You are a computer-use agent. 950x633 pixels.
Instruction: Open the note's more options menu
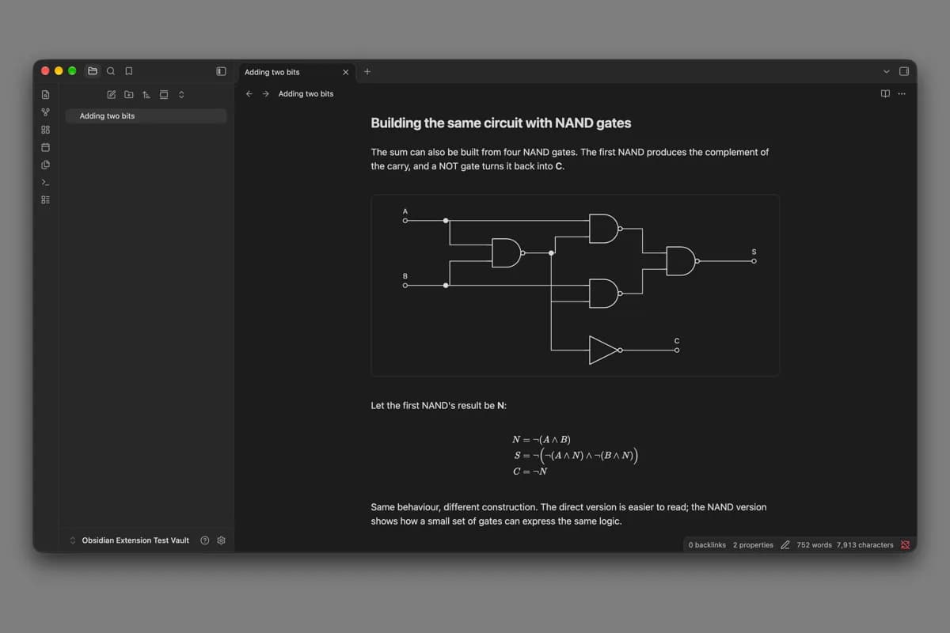[902, 93]
